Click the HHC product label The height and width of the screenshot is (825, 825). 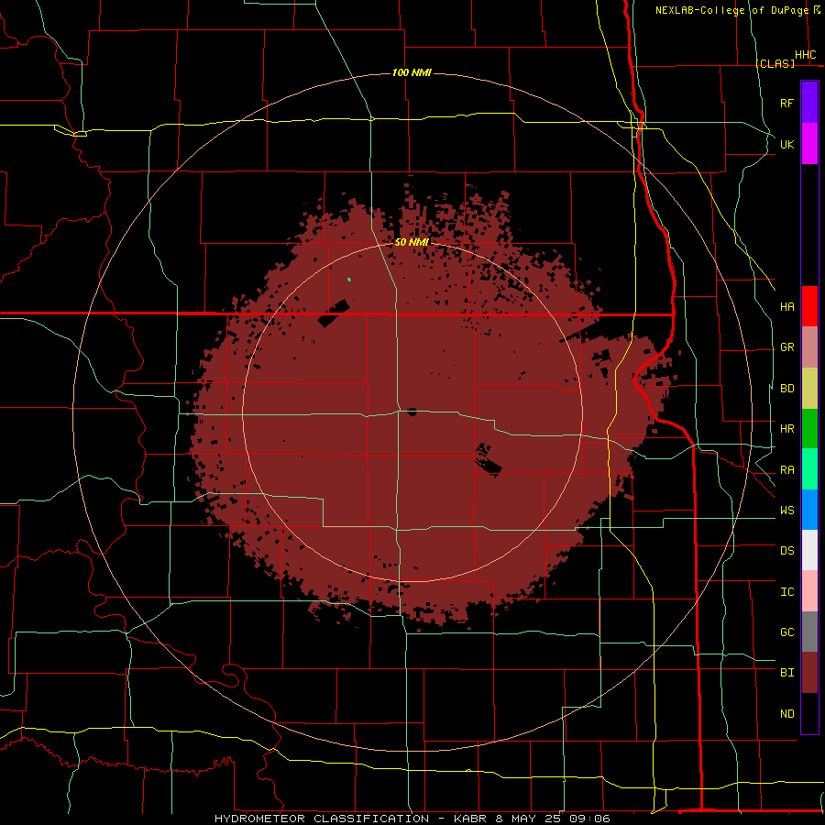[x=805, y=55]
